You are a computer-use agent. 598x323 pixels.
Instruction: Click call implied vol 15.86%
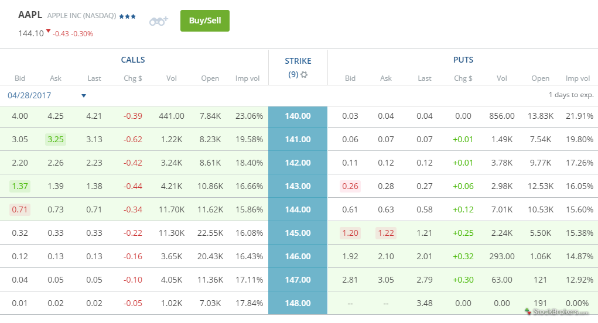coord(249,209)
